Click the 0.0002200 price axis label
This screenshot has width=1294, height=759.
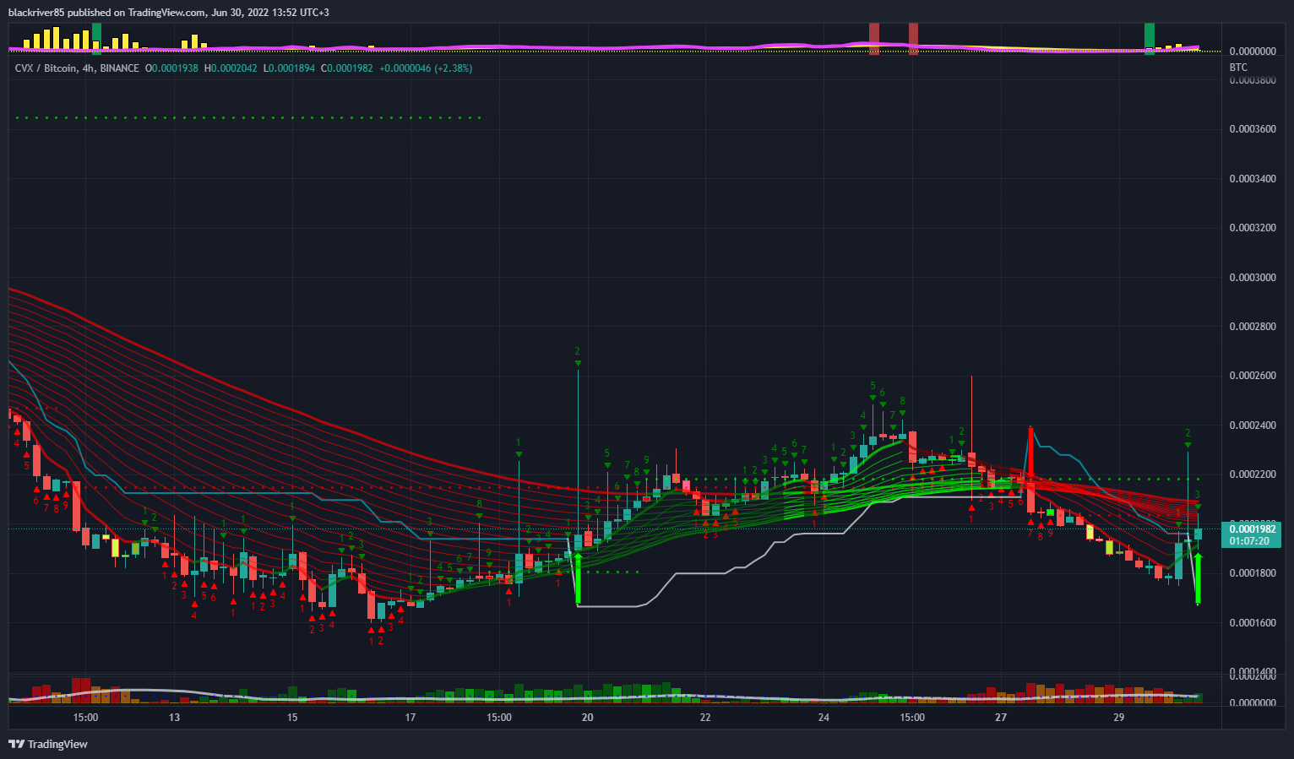click(x=1253, y=474)
